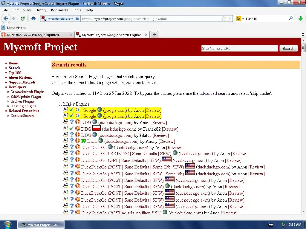Click the green N icon beside Duck
The image size is (306, 229).
click(84, 141)
